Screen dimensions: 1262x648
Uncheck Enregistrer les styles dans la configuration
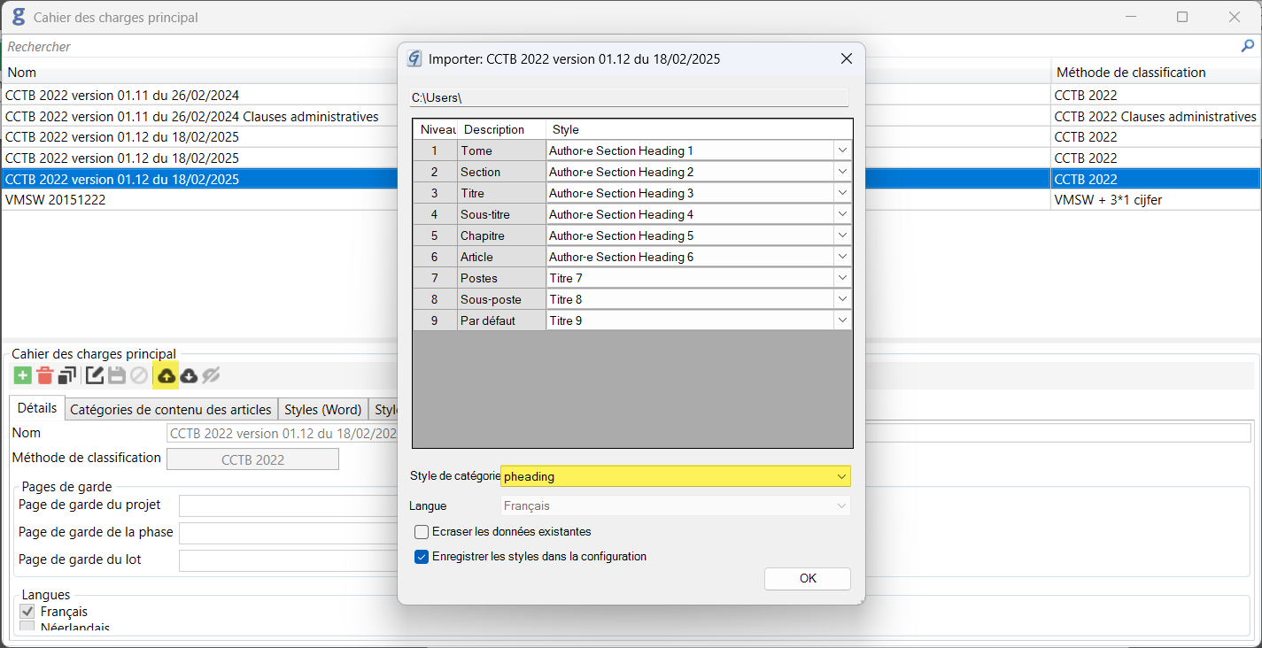(x=422, y=557)
